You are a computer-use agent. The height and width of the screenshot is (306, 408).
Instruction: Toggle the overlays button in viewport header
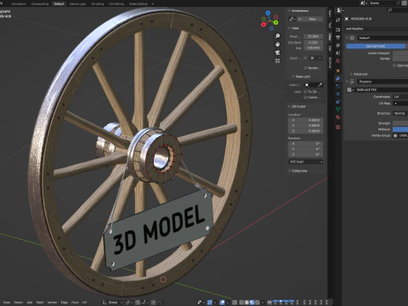[223, 303]
